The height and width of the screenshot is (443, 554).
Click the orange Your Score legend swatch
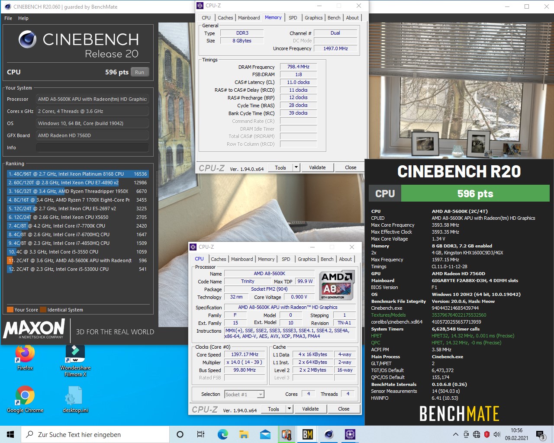[x=10, y=310]
